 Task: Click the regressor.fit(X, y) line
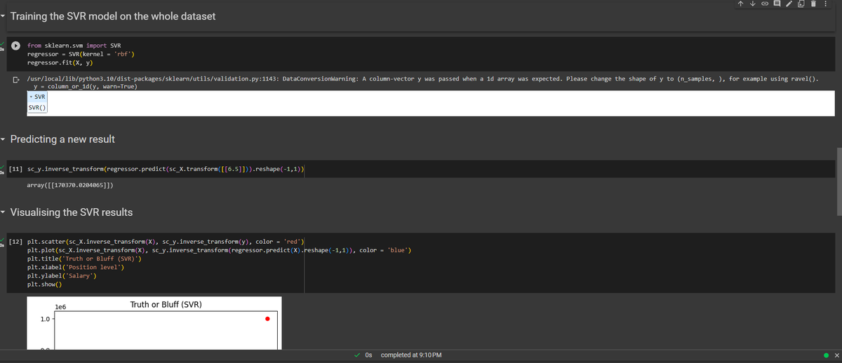coord(60,62)
